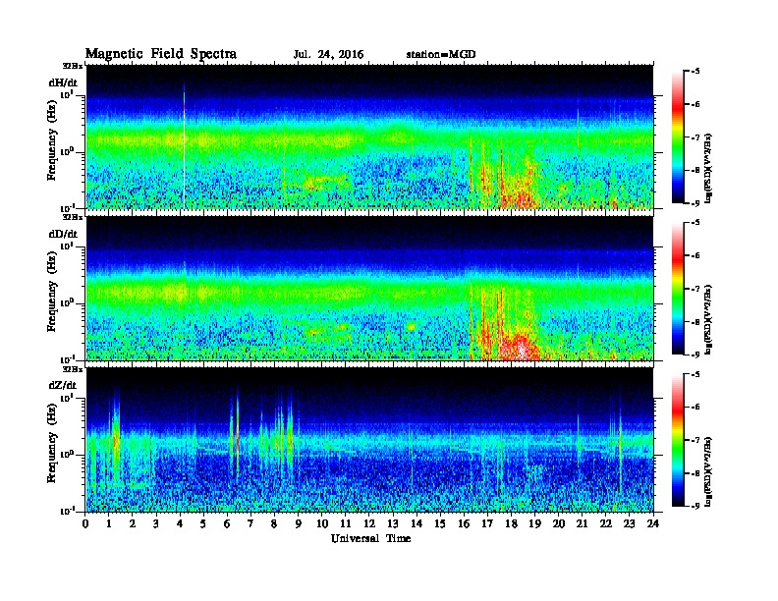Click the -8 value on the dD/dt color scale
The image size is (778, 601).
pos(695,322)
